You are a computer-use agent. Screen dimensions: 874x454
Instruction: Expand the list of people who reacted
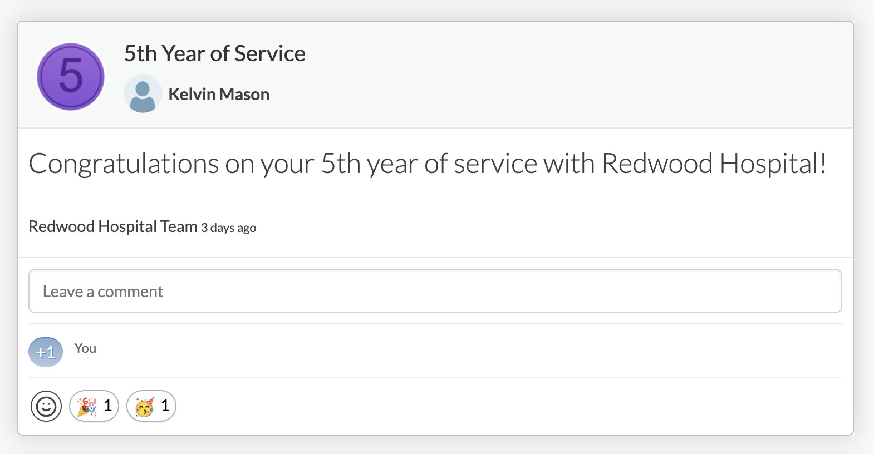tap(85, 348)
